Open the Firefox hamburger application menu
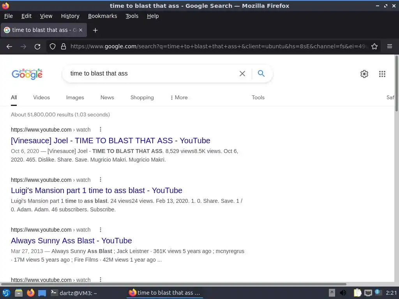Image resolution: width=399 pixels, height=299 pixels. [390, 46]
